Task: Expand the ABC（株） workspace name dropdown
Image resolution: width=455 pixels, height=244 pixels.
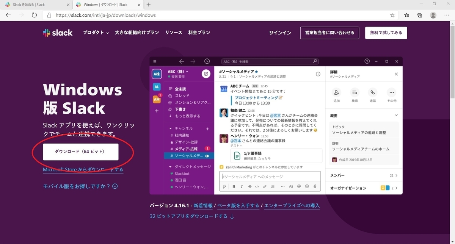Action: pos(178,71)
